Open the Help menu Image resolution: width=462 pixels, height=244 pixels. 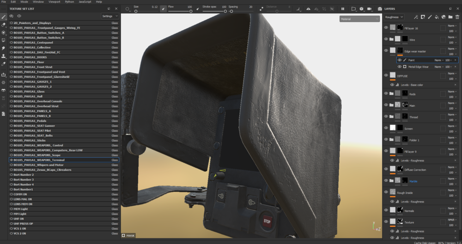(99, 2)
